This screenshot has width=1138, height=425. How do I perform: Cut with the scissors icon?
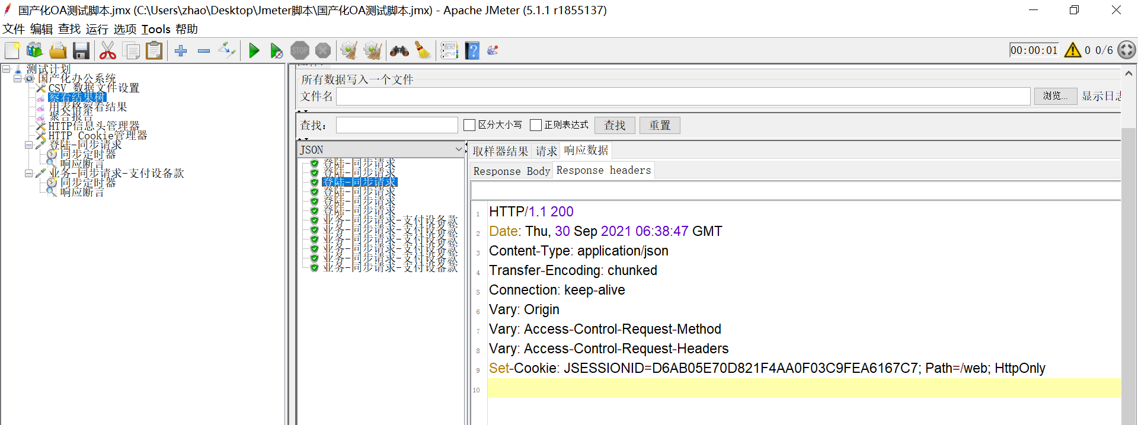click(x=108, y=50)
